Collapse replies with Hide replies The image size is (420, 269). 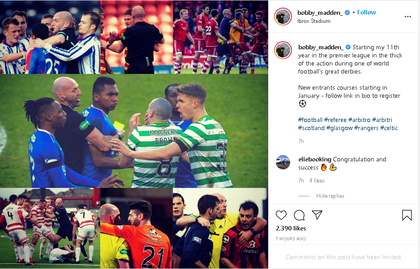pos(330,196)
